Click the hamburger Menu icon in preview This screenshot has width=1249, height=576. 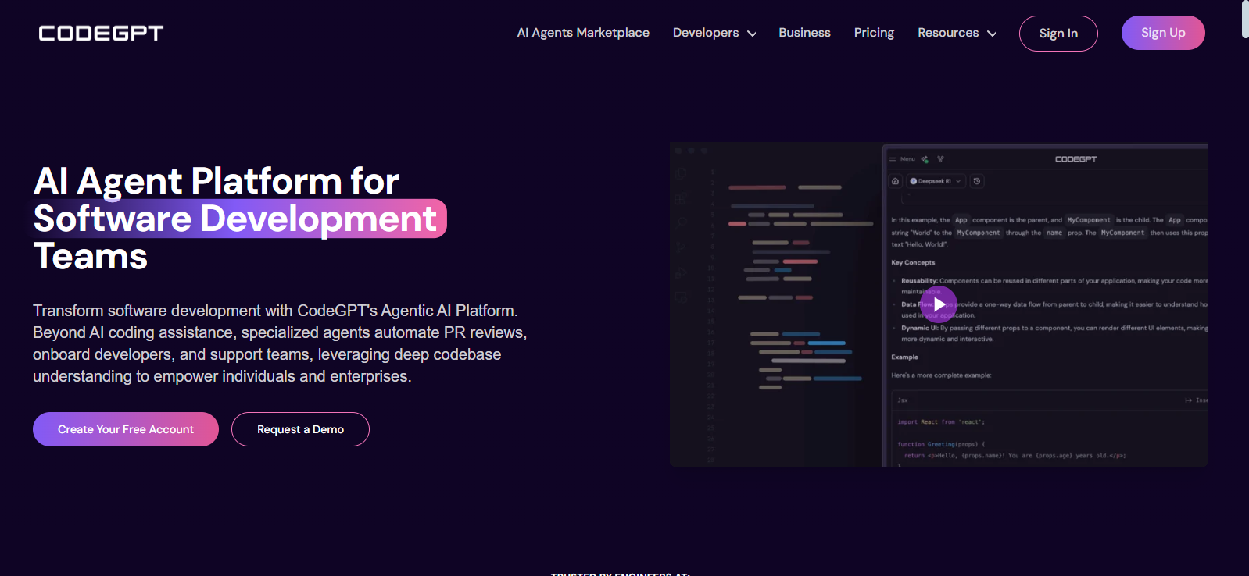click(x=893, y=159)
